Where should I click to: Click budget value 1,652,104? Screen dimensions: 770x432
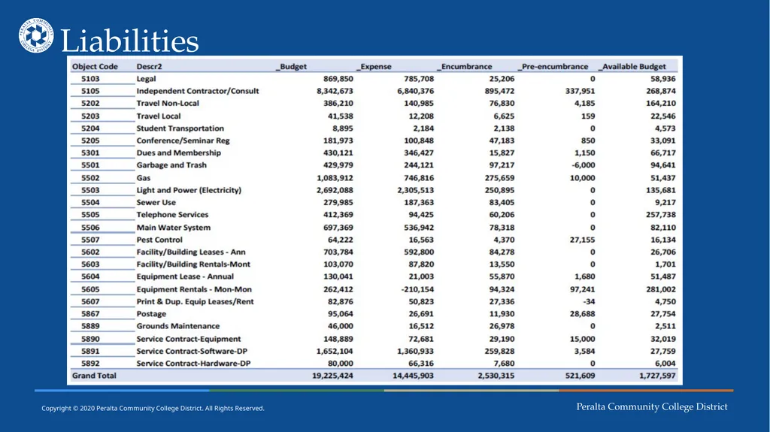pyautogui.click(x=335, y=351)
